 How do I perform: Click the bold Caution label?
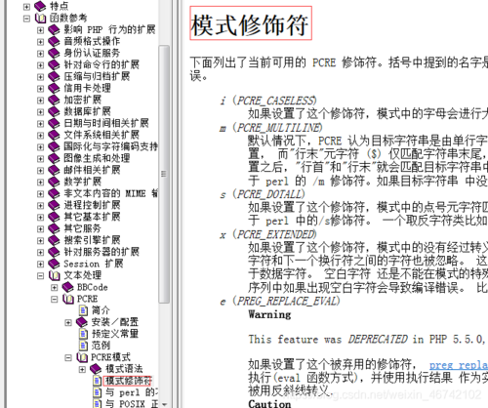[x=269, y=404]
